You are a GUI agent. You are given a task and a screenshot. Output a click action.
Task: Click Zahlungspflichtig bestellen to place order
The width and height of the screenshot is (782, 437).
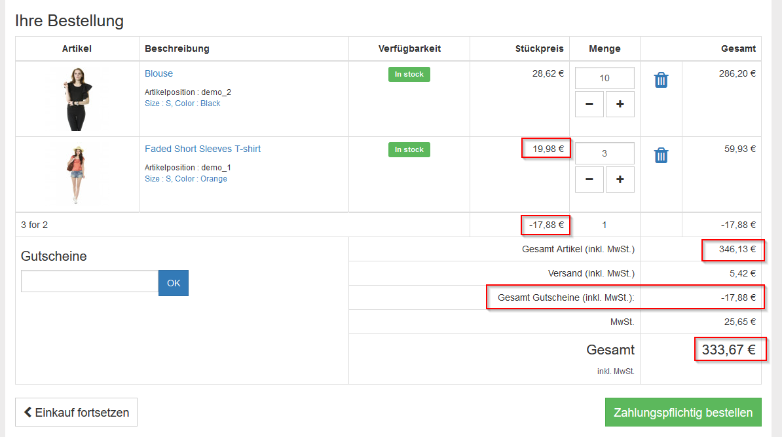682,413
